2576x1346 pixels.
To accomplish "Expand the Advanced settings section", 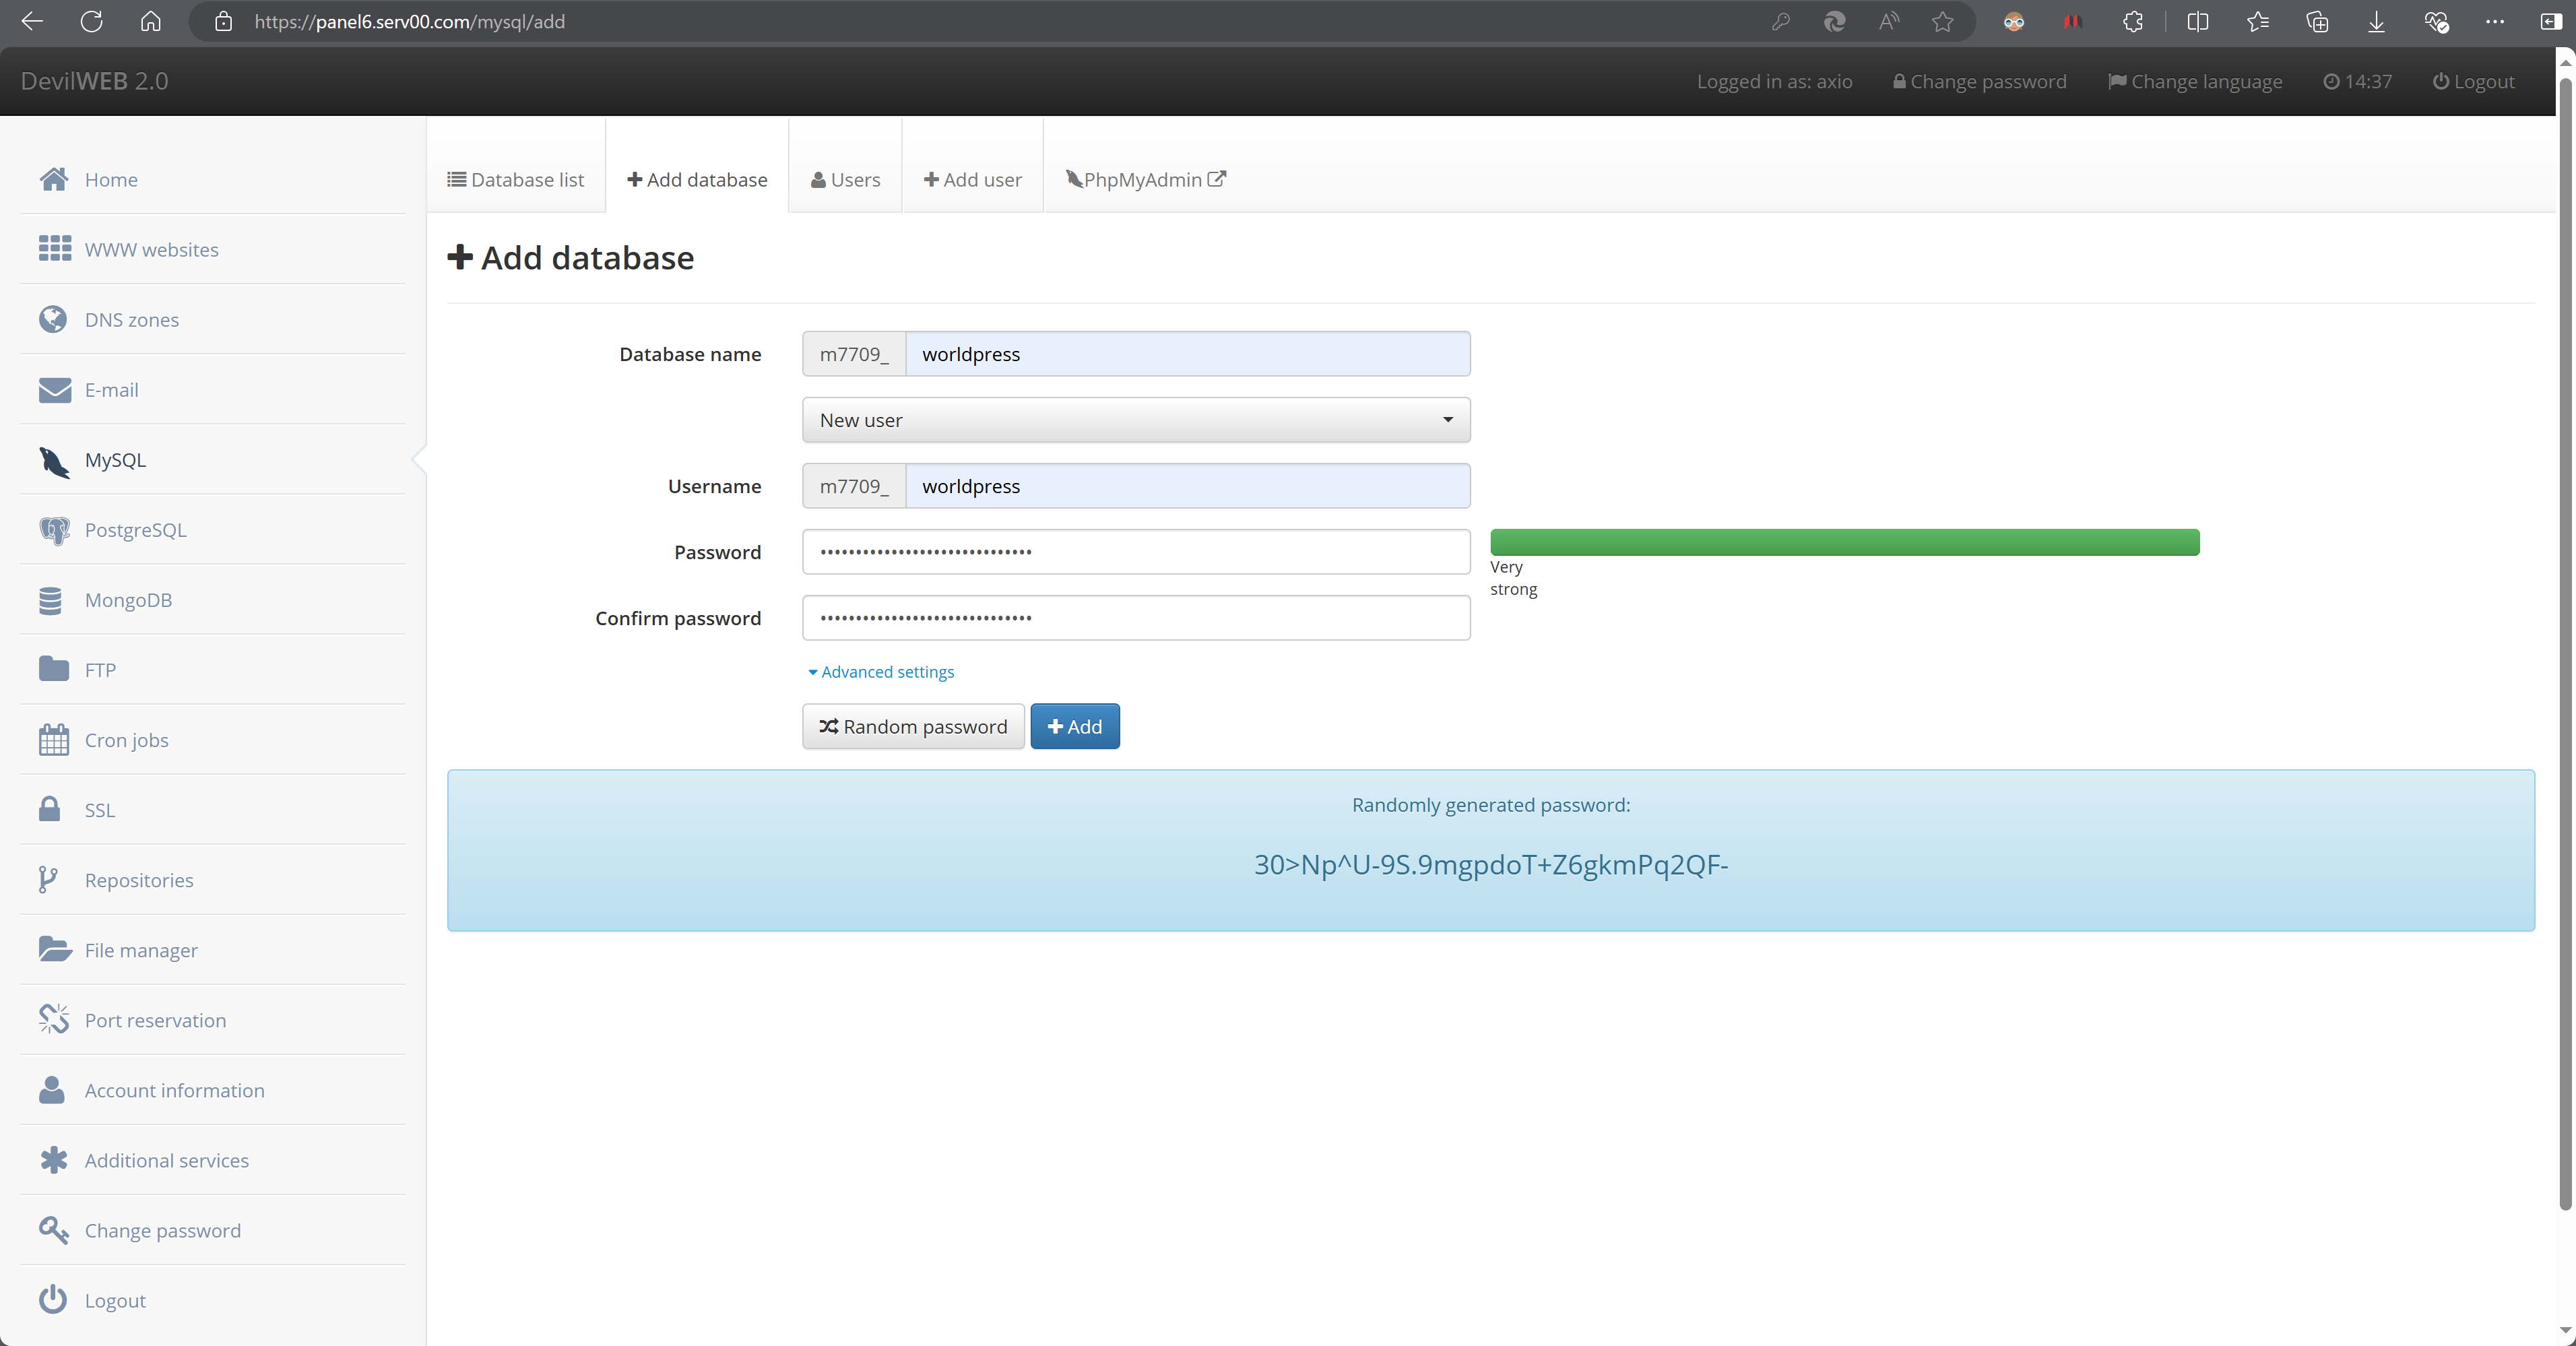I will click(880, 671).
